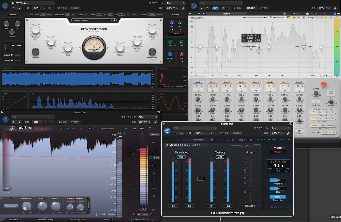Toggle the tranQuilizr red IN bypass button

coord(323,84)
